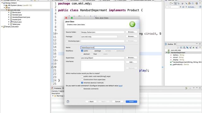
Task: Click the Device.java file icon
Action: (11, 13)
